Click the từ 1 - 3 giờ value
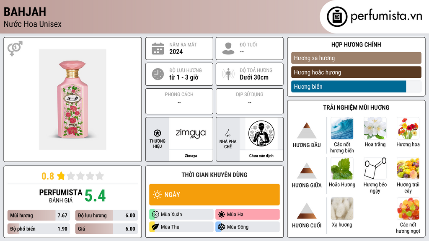 (x=184, y=77)
